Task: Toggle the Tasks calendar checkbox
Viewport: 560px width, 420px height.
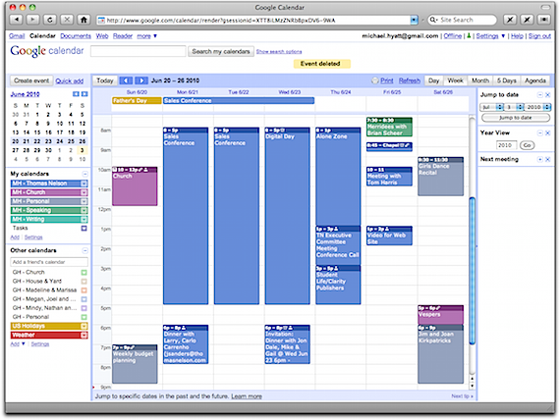Action: click(84, 229)
